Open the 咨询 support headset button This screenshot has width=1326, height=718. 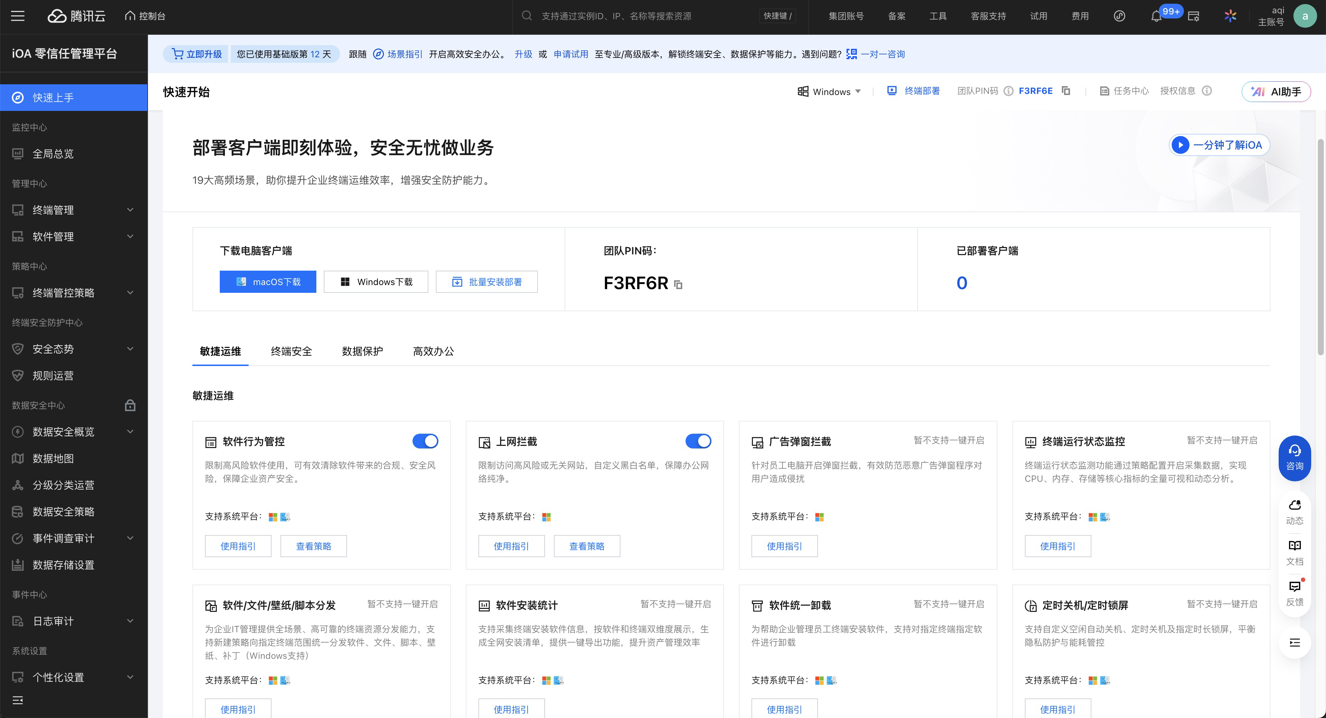pyautogui.click(x=1294, y=457)
